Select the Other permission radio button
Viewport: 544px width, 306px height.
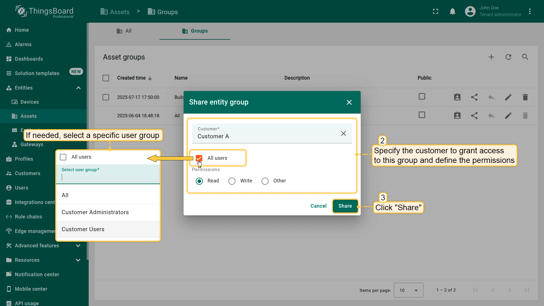click(265, 181)
